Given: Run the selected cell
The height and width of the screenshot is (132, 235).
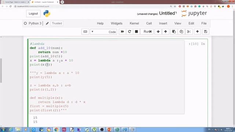Looking at the screenshot, I should coord(147,32).
